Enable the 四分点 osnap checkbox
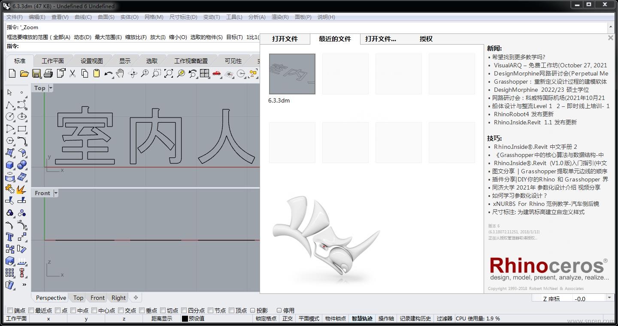Image resolution: width=618 pixels, height=326 pixels. [184, 310]
